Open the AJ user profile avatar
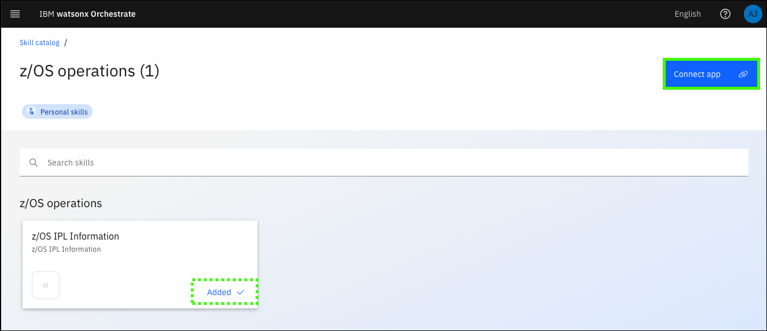Screen dimensions: 767x331 click(x=753, y=14)
